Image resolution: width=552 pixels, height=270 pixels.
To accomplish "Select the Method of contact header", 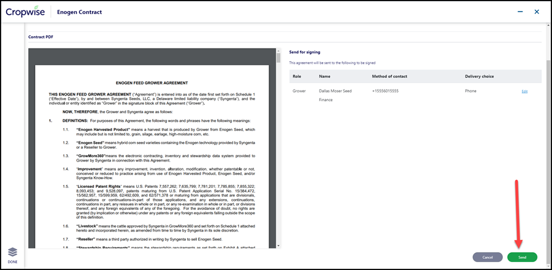I will click(389, 77).
